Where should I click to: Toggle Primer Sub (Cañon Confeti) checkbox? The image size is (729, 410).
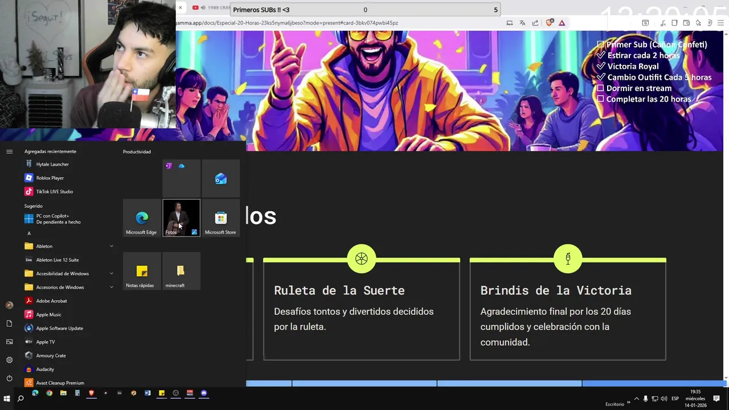click(x=600, y=44)
